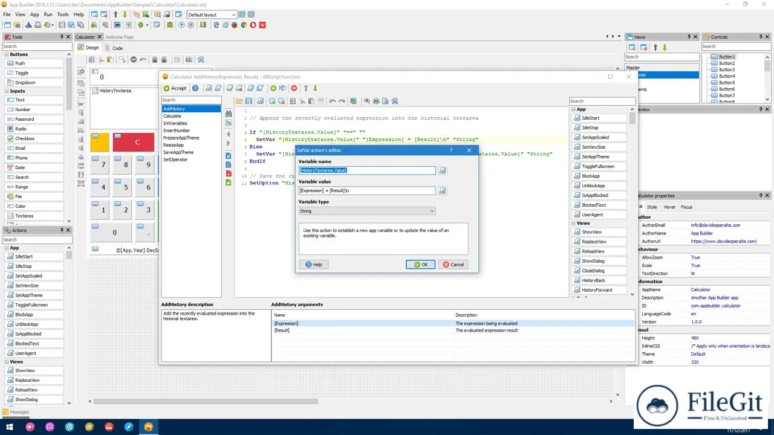Click the Variable value input field
This screenshot has height=435, width=774.
pos(366,190)
